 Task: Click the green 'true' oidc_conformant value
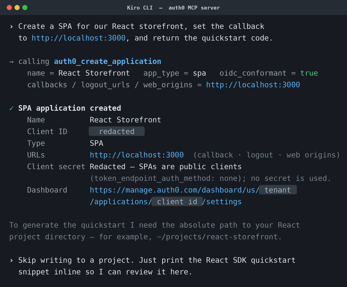click(x=309, y=73)
